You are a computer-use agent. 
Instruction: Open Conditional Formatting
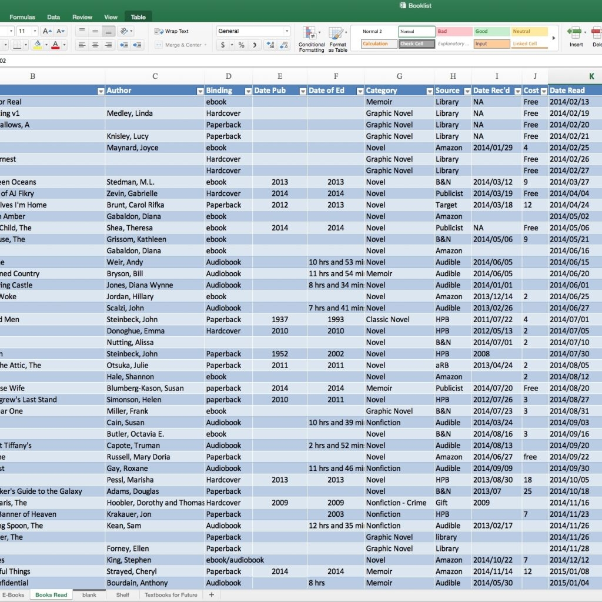click(311, 39)
